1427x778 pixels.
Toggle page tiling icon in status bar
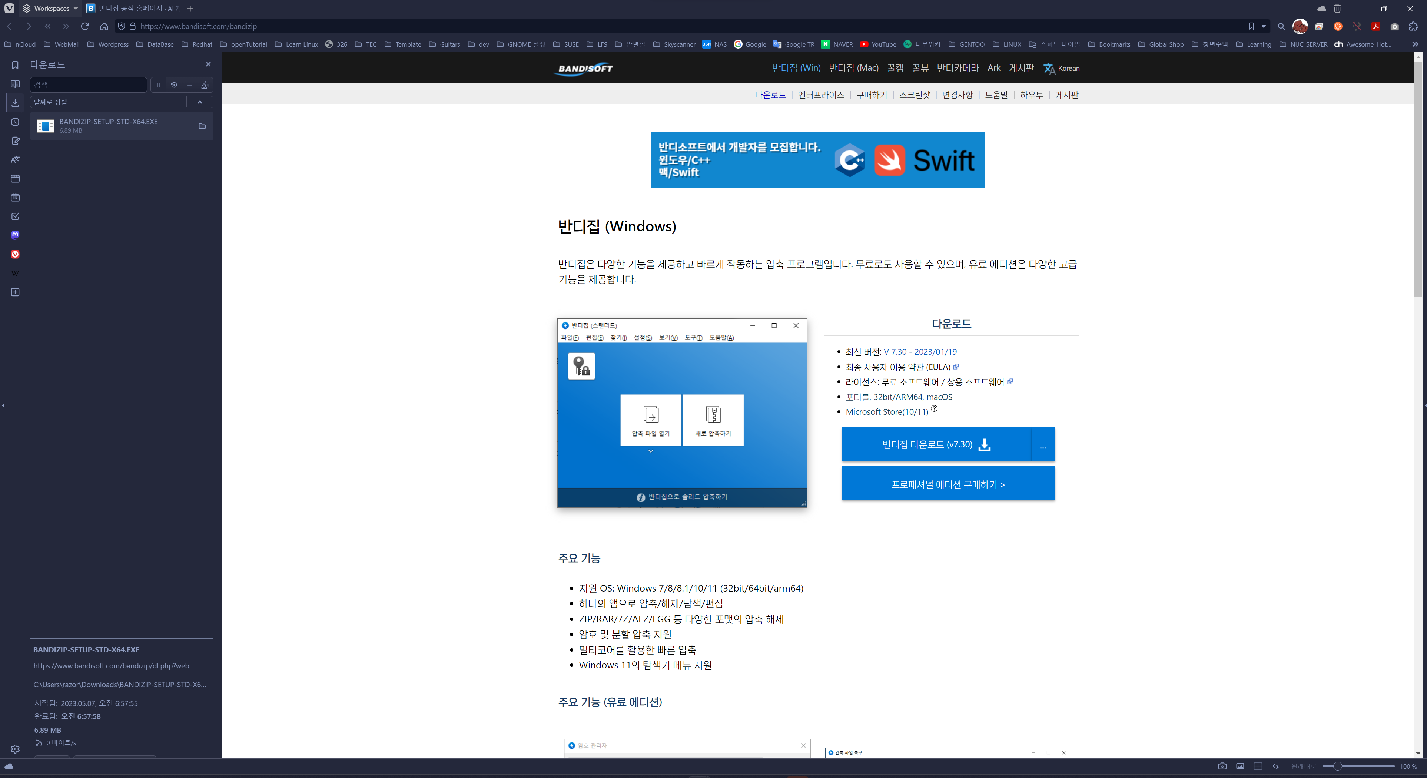1258,767
